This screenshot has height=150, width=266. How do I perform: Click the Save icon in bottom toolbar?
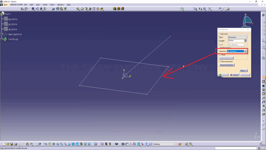pyautogui.click(x=12, y=144)
